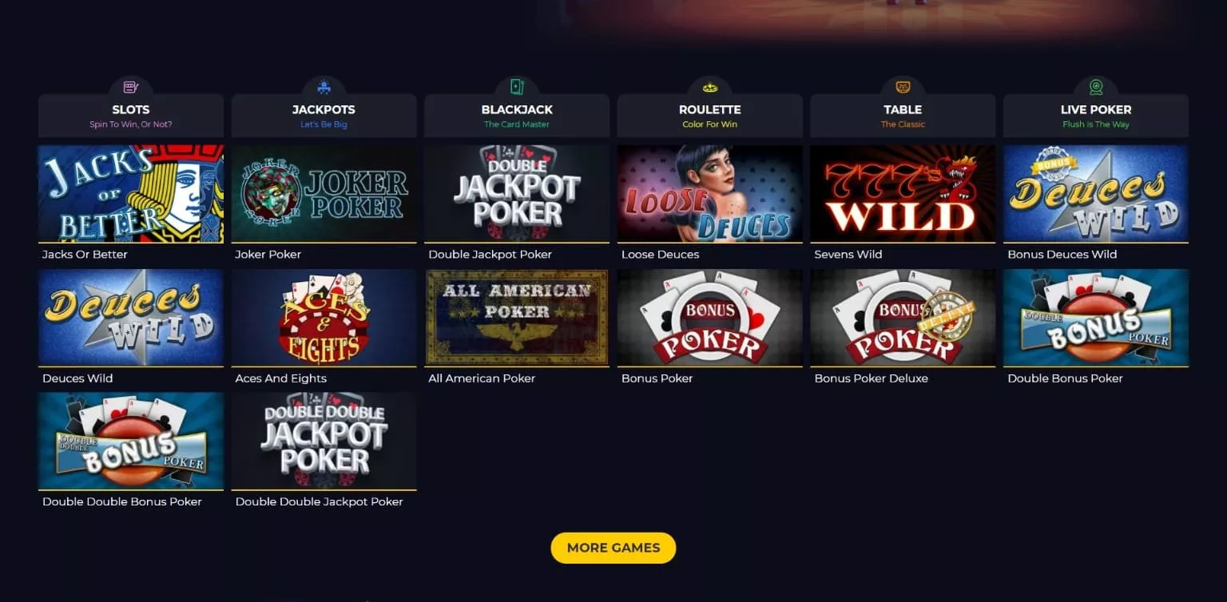Launch the Joker Poker game thumbnail
1227x602 pixels.
tap(324, 193)
